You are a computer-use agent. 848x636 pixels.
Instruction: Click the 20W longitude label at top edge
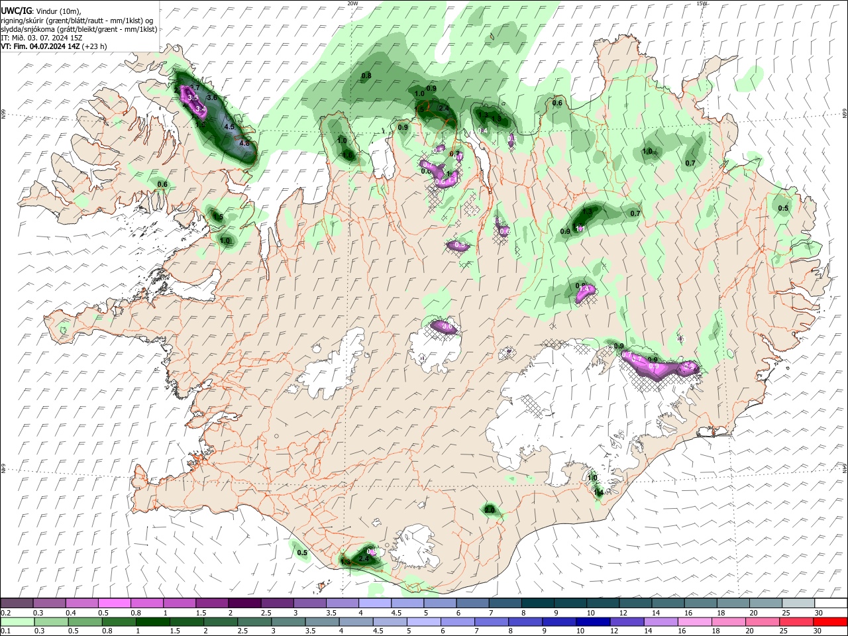[353, 3]
